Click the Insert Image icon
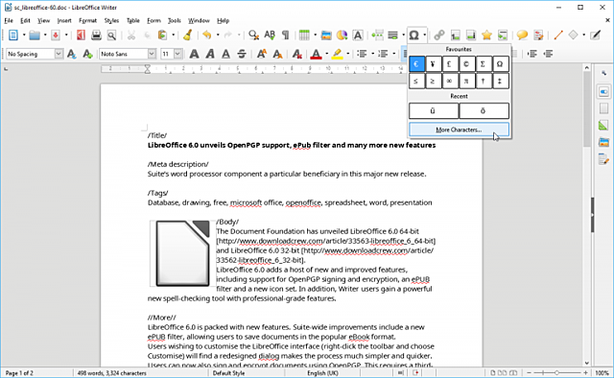 [326, 35]
